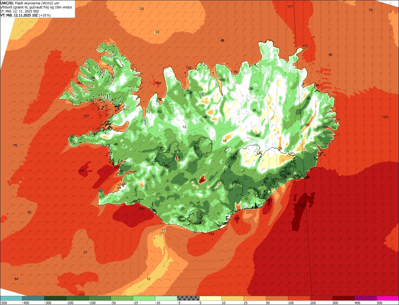Click the 'VT: Mið. 12.11.2025 10Z (+10 h)' line
The height and width of the screenshot is (305, 399).
pos(26,15)
